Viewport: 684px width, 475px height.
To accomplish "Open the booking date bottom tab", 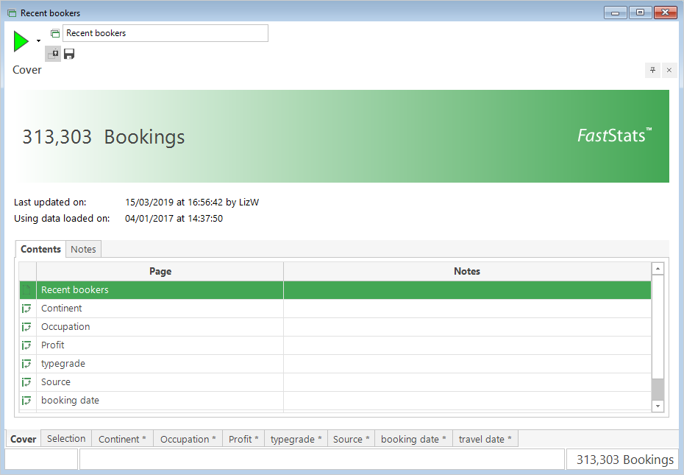I will (x=413, y=439).
